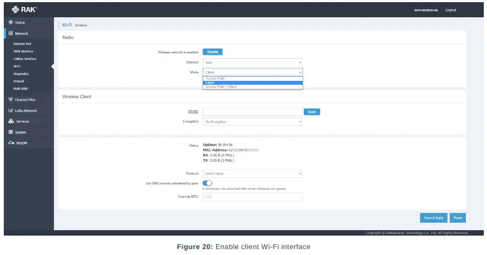Screen dimensions: 487x255
Task: Click the Figure 20 caption text
Action: tap(243, 246)
